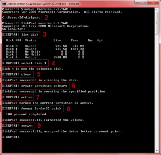Click the 'Disk 3' No Media row
161x155 pixels.
45,55
